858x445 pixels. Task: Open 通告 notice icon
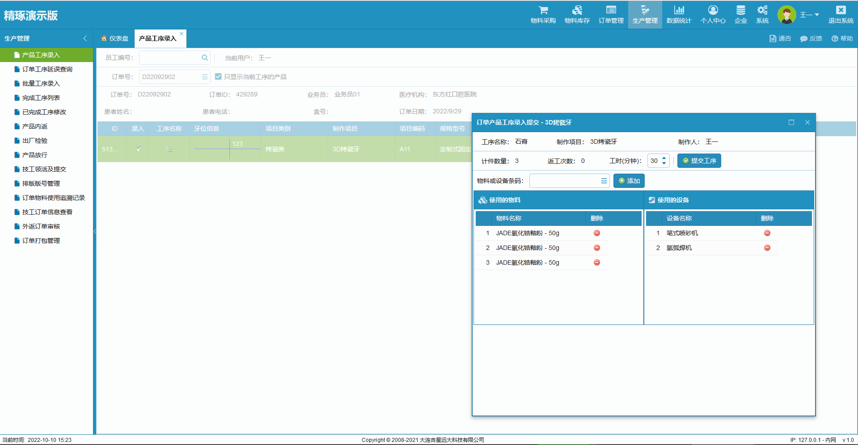[x=773, y=38]
